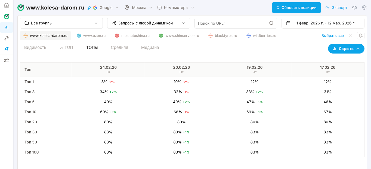Click the link icon beside site name
Image resolution: width=371 pixels, height=169 pixels.
(x=89, y=8)
